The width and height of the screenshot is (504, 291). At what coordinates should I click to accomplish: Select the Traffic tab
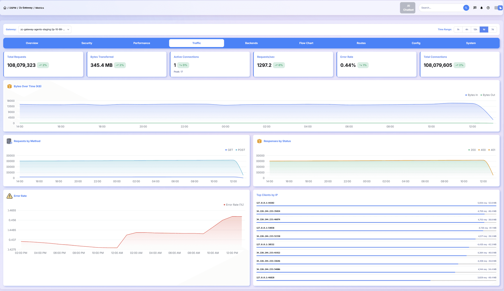197,43
